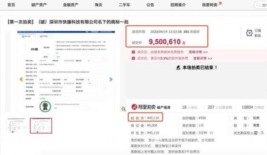
Task: Click the magnifier zoom icon under image
Action: click(123, 109)
